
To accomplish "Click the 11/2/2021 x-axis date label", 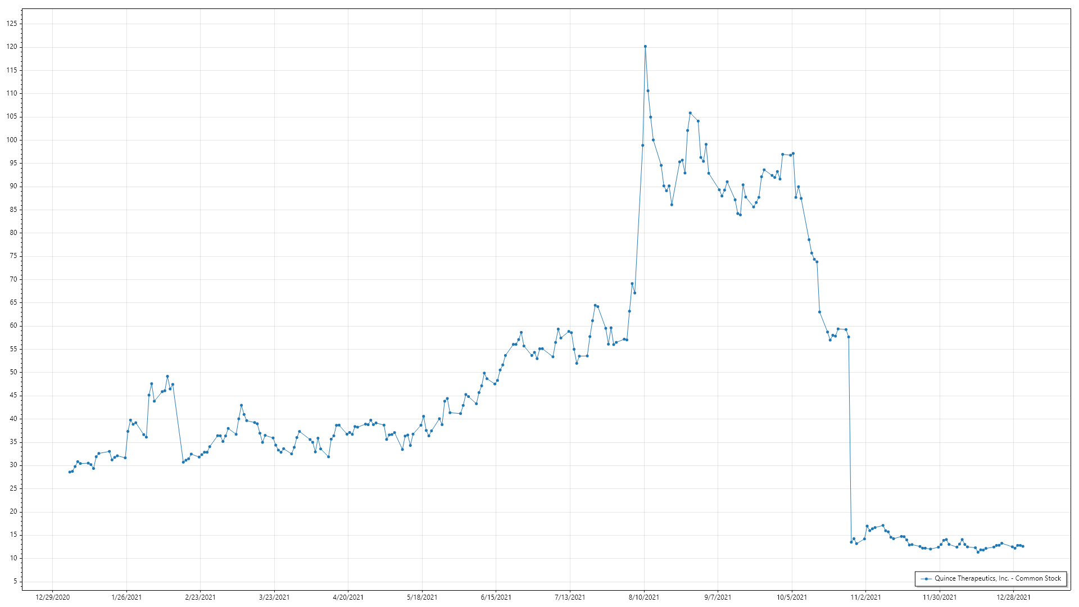I will [x=865, y=597].
